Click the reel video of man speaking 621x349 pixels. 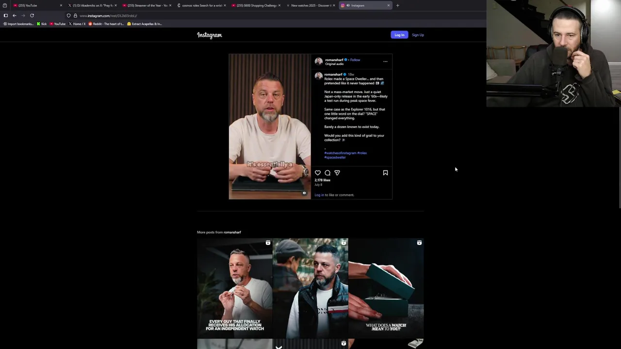(x=270, y=127)
